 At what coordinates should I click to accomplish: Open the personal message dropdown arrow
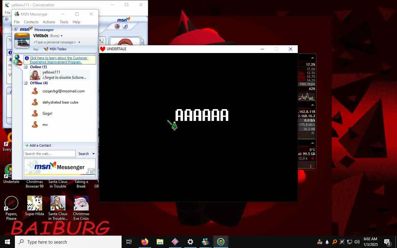click(79, 42)
